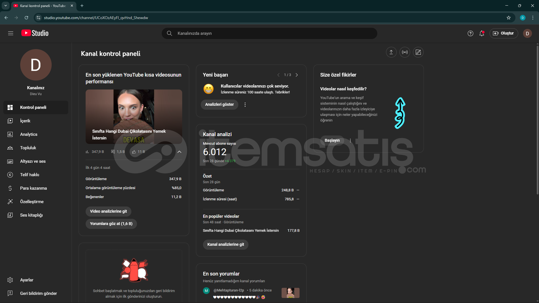Viewport: 539px width, 303px height.
Task: Open popular video Sınıfta Hangi Dubai Çikolatasını link
Action: coord(241,231)
